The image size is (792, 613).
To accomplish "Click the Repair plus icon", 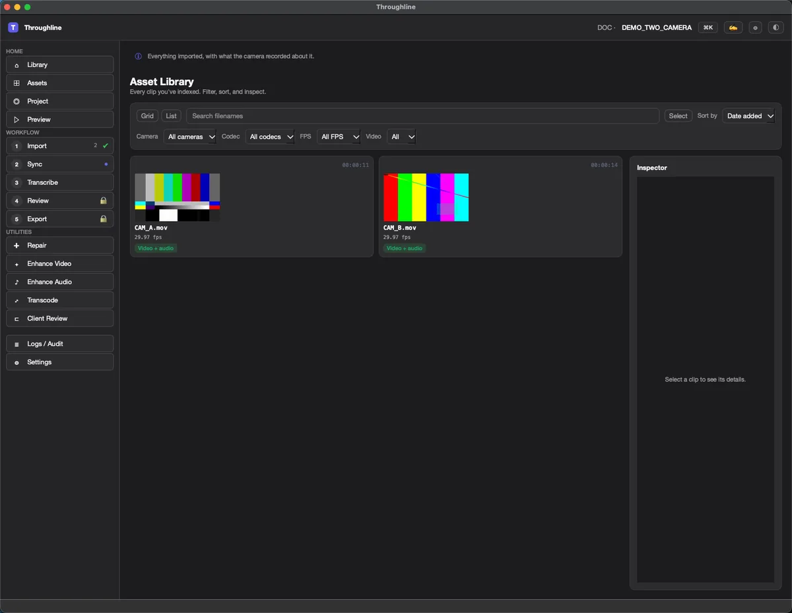I will click(16, 245).
